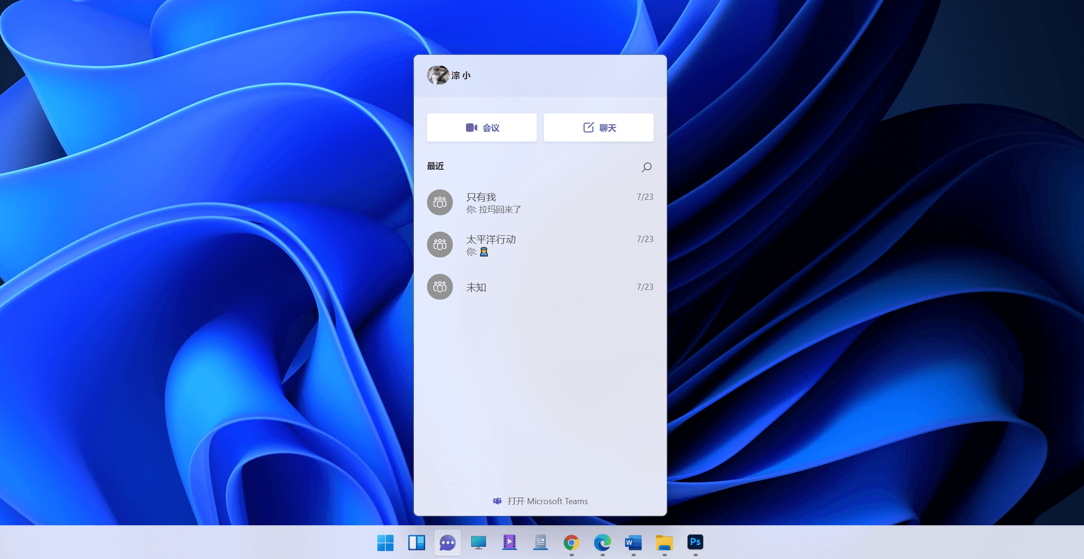Click 打开 Microsoft Teams link
The height and width of the screenshot is (559, 1084).
tap(540, 501)
